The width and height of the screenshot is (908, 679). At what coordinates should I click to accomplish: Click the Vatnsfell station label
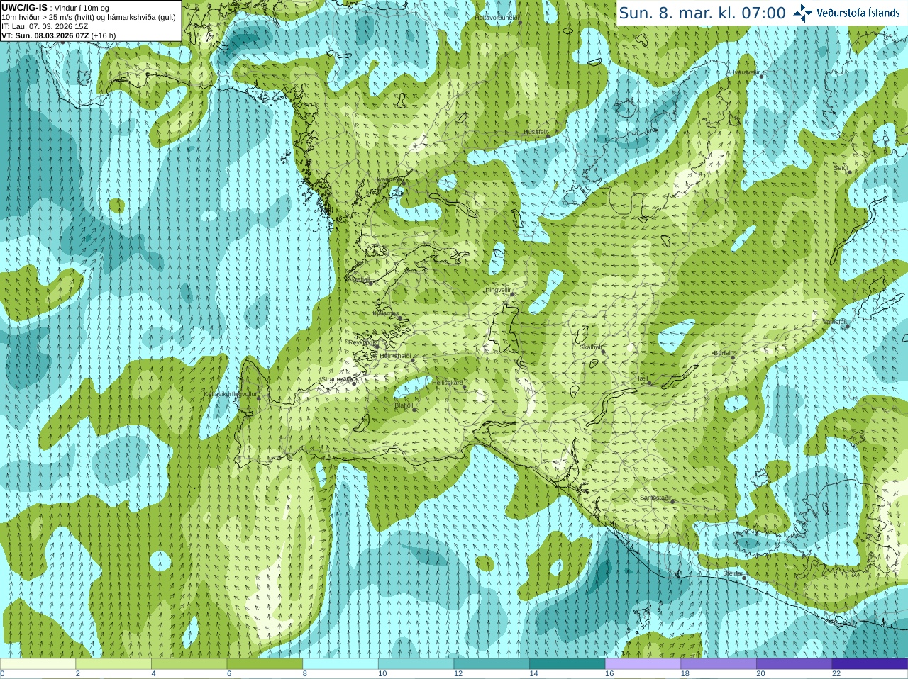tap(834, 322)
